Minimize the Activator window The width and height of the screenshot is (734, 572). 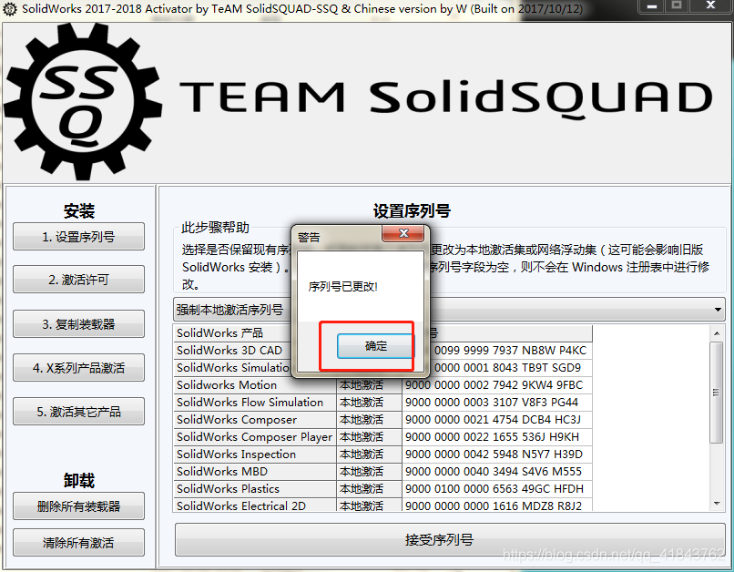coord(652,6)
